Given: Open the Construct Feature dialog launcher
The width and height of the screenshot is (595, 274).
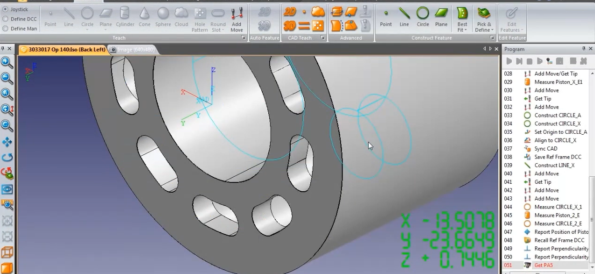Looking at the screenshot, I should coord(492,38).
